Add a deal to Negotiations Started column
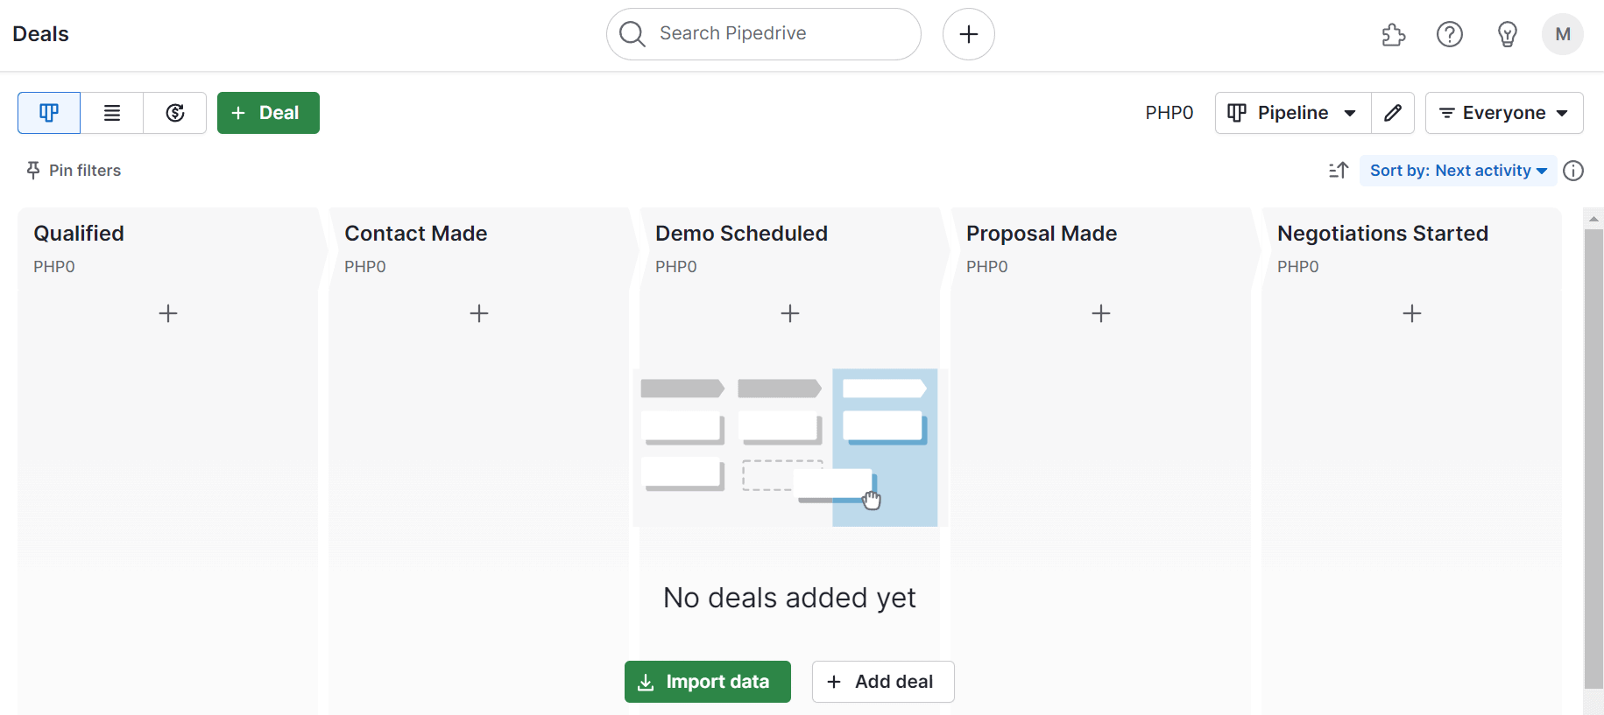Viewport: 1604px width, 715px height. pos(1412,313)
